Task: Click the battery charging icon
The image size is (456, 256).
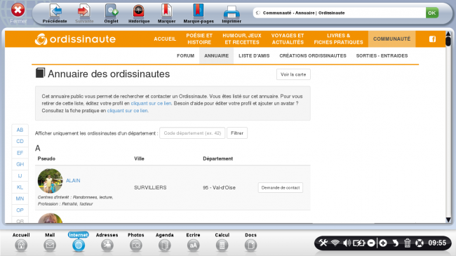Action: pos(359,243)
